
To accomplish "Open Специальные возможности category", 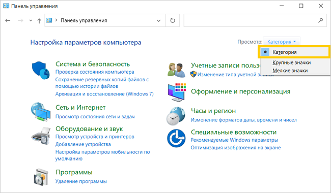I will click(234, 132).
